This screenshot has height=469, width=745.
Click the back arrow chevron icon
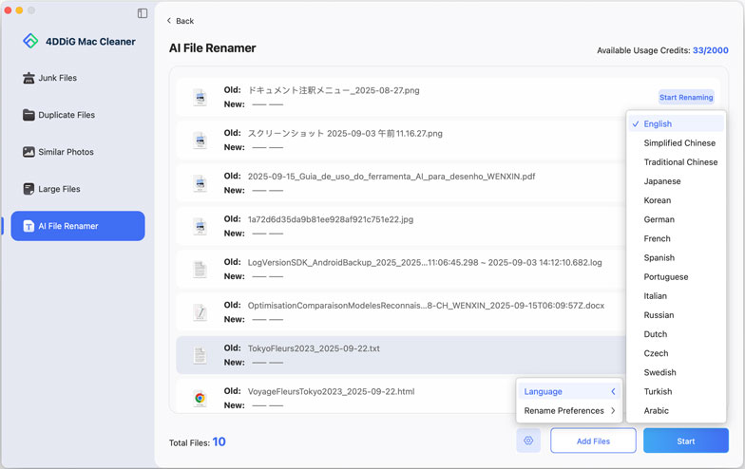pos(169,21)
